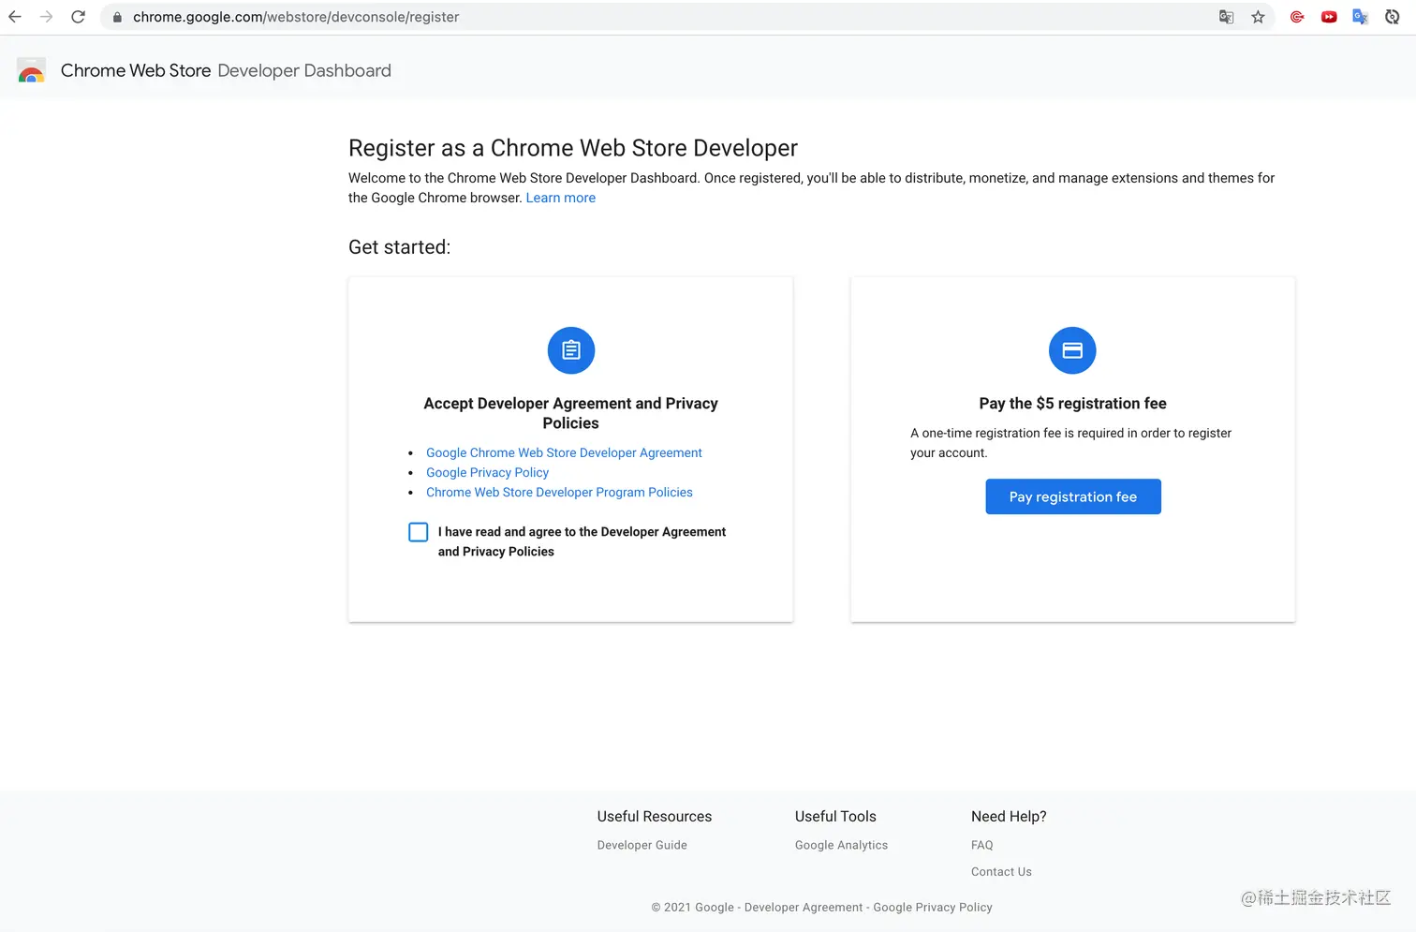View site info via the lock icon

tap(117, 17)
